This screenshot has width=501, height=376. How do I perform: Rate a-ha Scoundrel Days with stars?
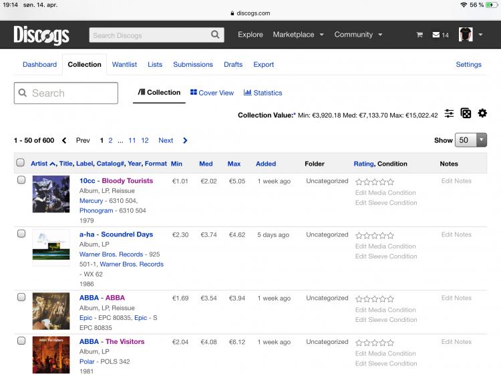375,236
